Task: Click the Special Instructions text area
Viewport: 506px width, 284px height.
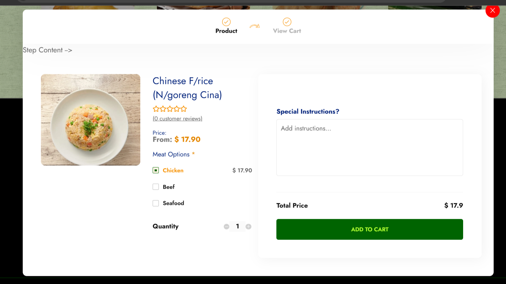Action: tap(370, 148)
